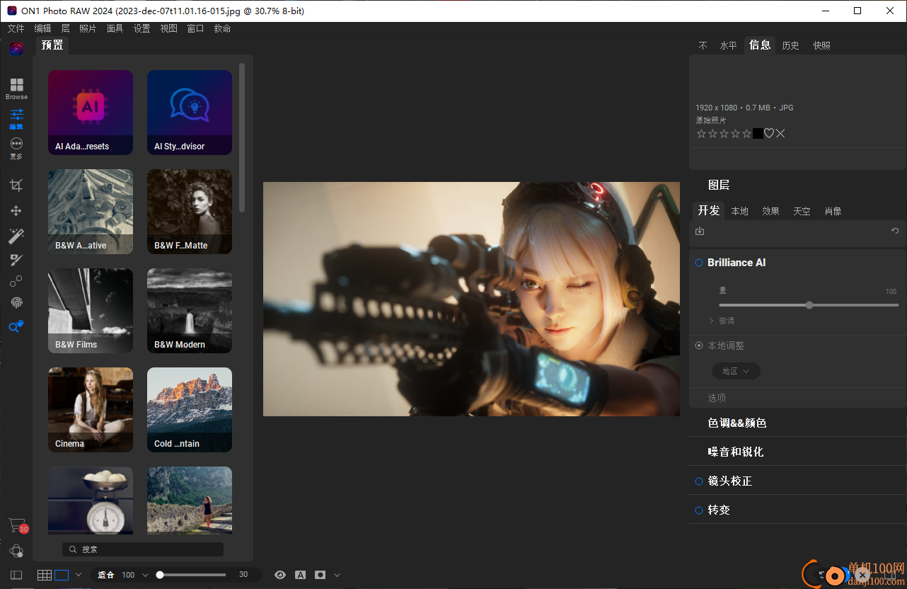Switch to the 效果 effects tab

(770, 211)
